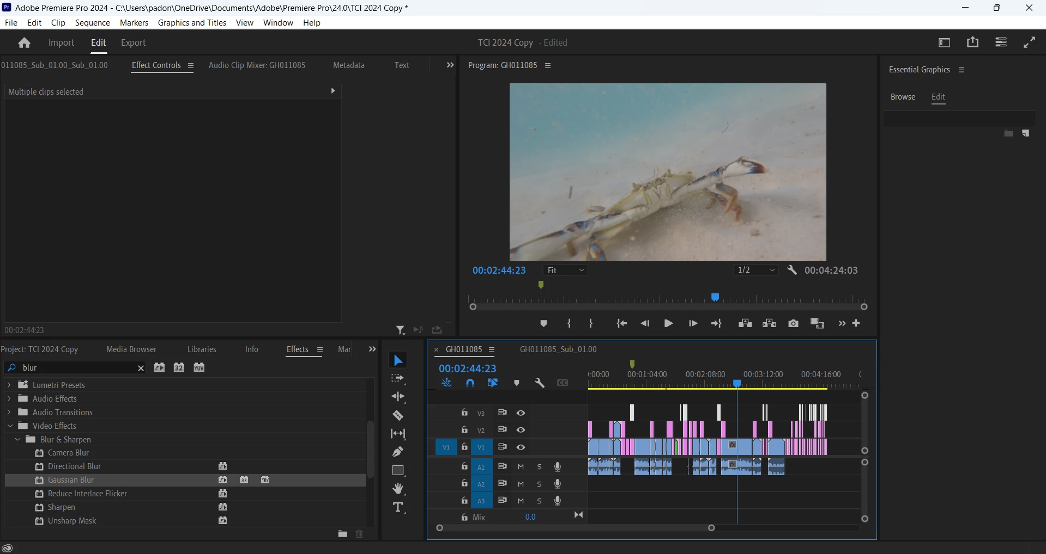Switch to the Media Browser tab
This screenshot has height=554, width=1046.
tap(131, 349)
